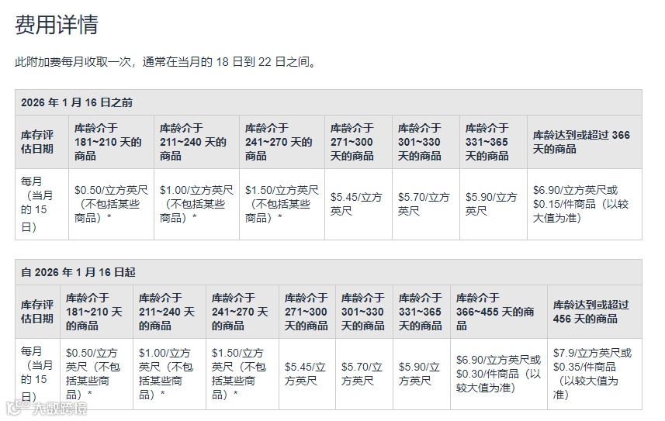
Task: Click the $6.90/立方英尺或 $0.15/件商品 cell
Action: (584, 205)
